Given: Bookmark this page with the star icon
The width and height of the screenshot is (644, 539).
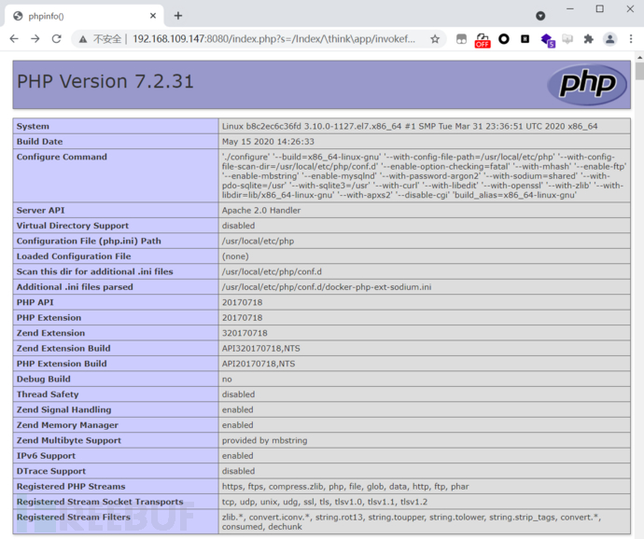Looking at the screenshot, I should point(435,39).
